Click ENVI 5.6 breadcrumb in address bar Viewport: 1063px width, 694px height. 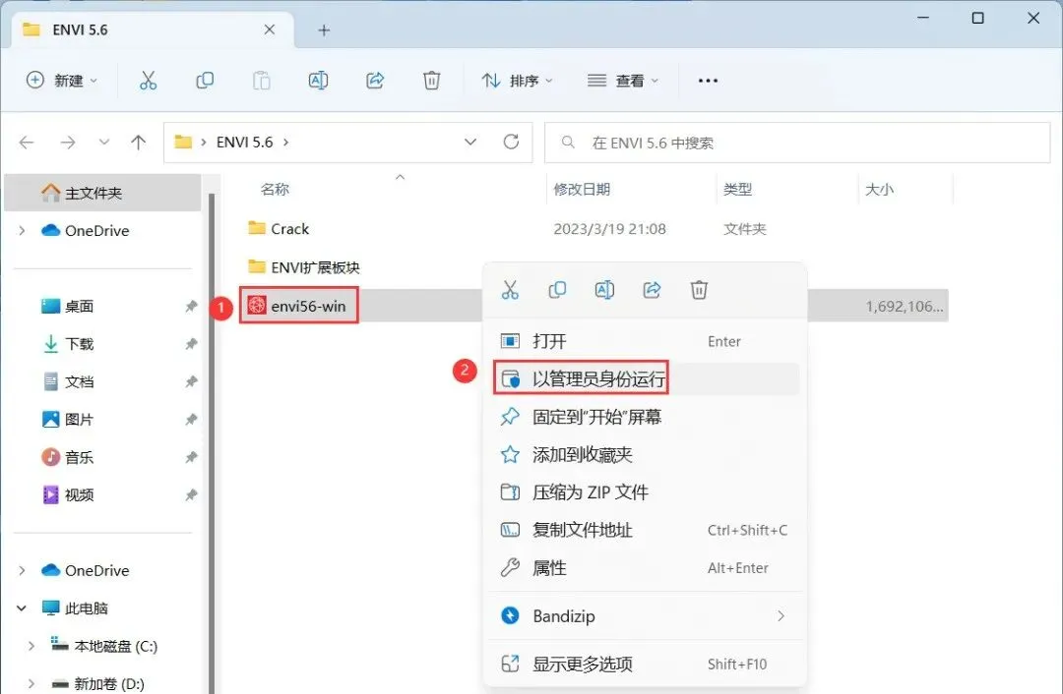pyautogui.click(x=244, y=143)
